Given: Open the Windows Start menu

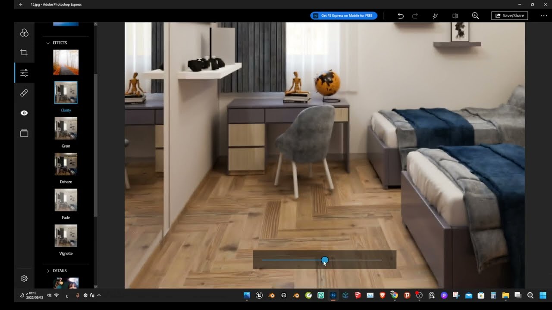Looking at the screenshot, I should point(543,295).
